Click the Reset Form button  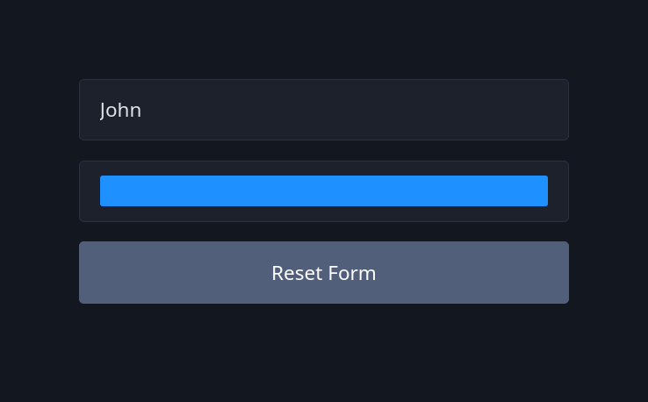tap(323, 273)
